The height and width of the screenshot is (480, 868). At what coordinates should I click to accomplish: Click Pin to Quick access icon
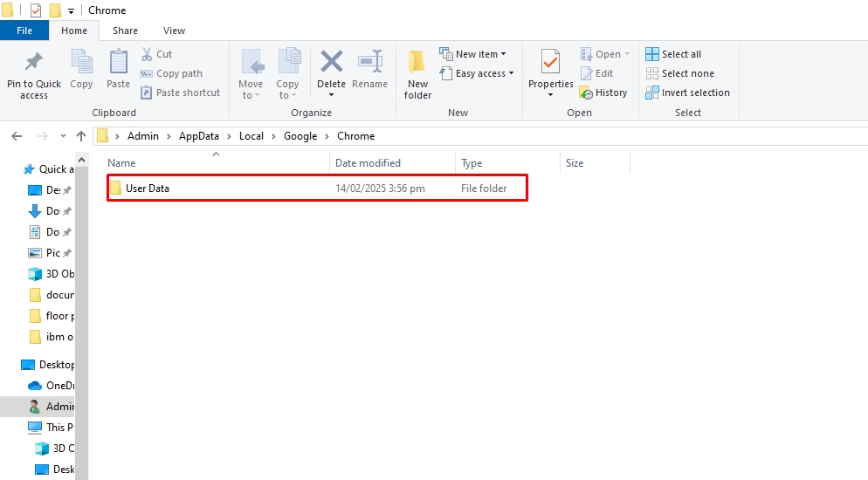(34, 62)
